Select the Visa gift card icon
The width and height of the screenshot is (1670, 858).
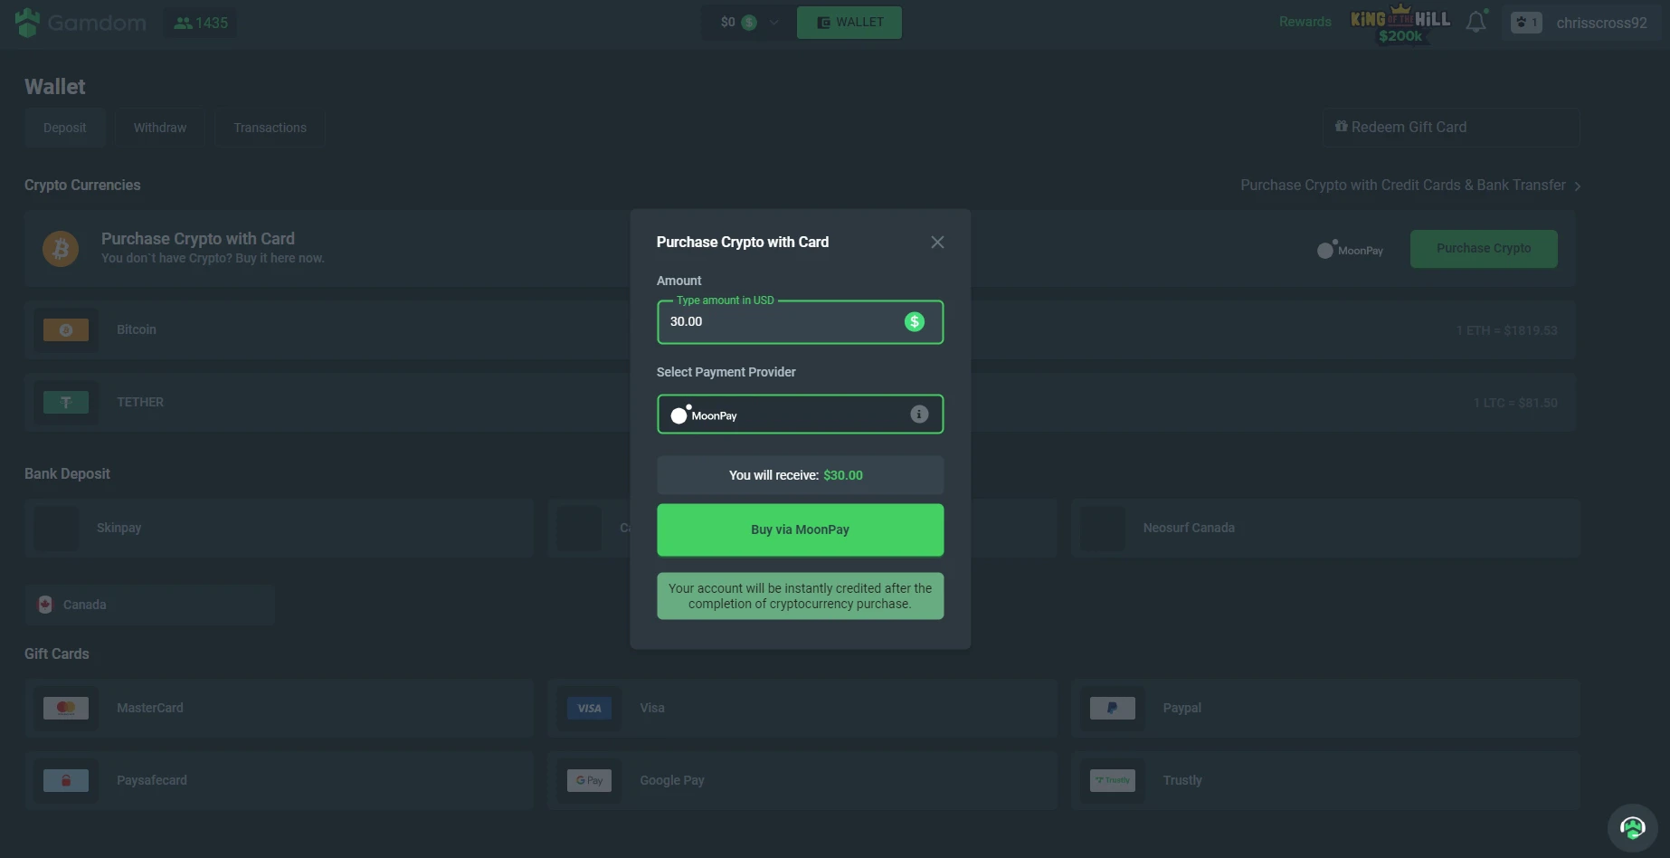[x=589, y=708]
